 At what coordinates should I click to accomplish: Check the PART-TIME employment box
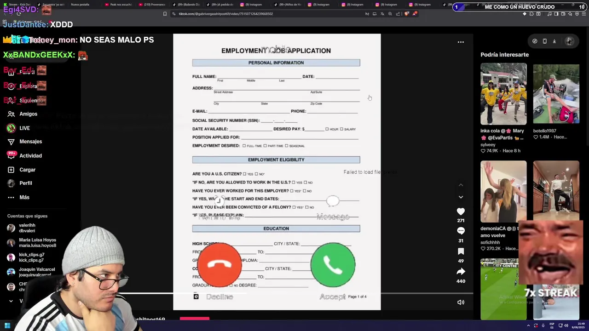[x=265, y=146]
